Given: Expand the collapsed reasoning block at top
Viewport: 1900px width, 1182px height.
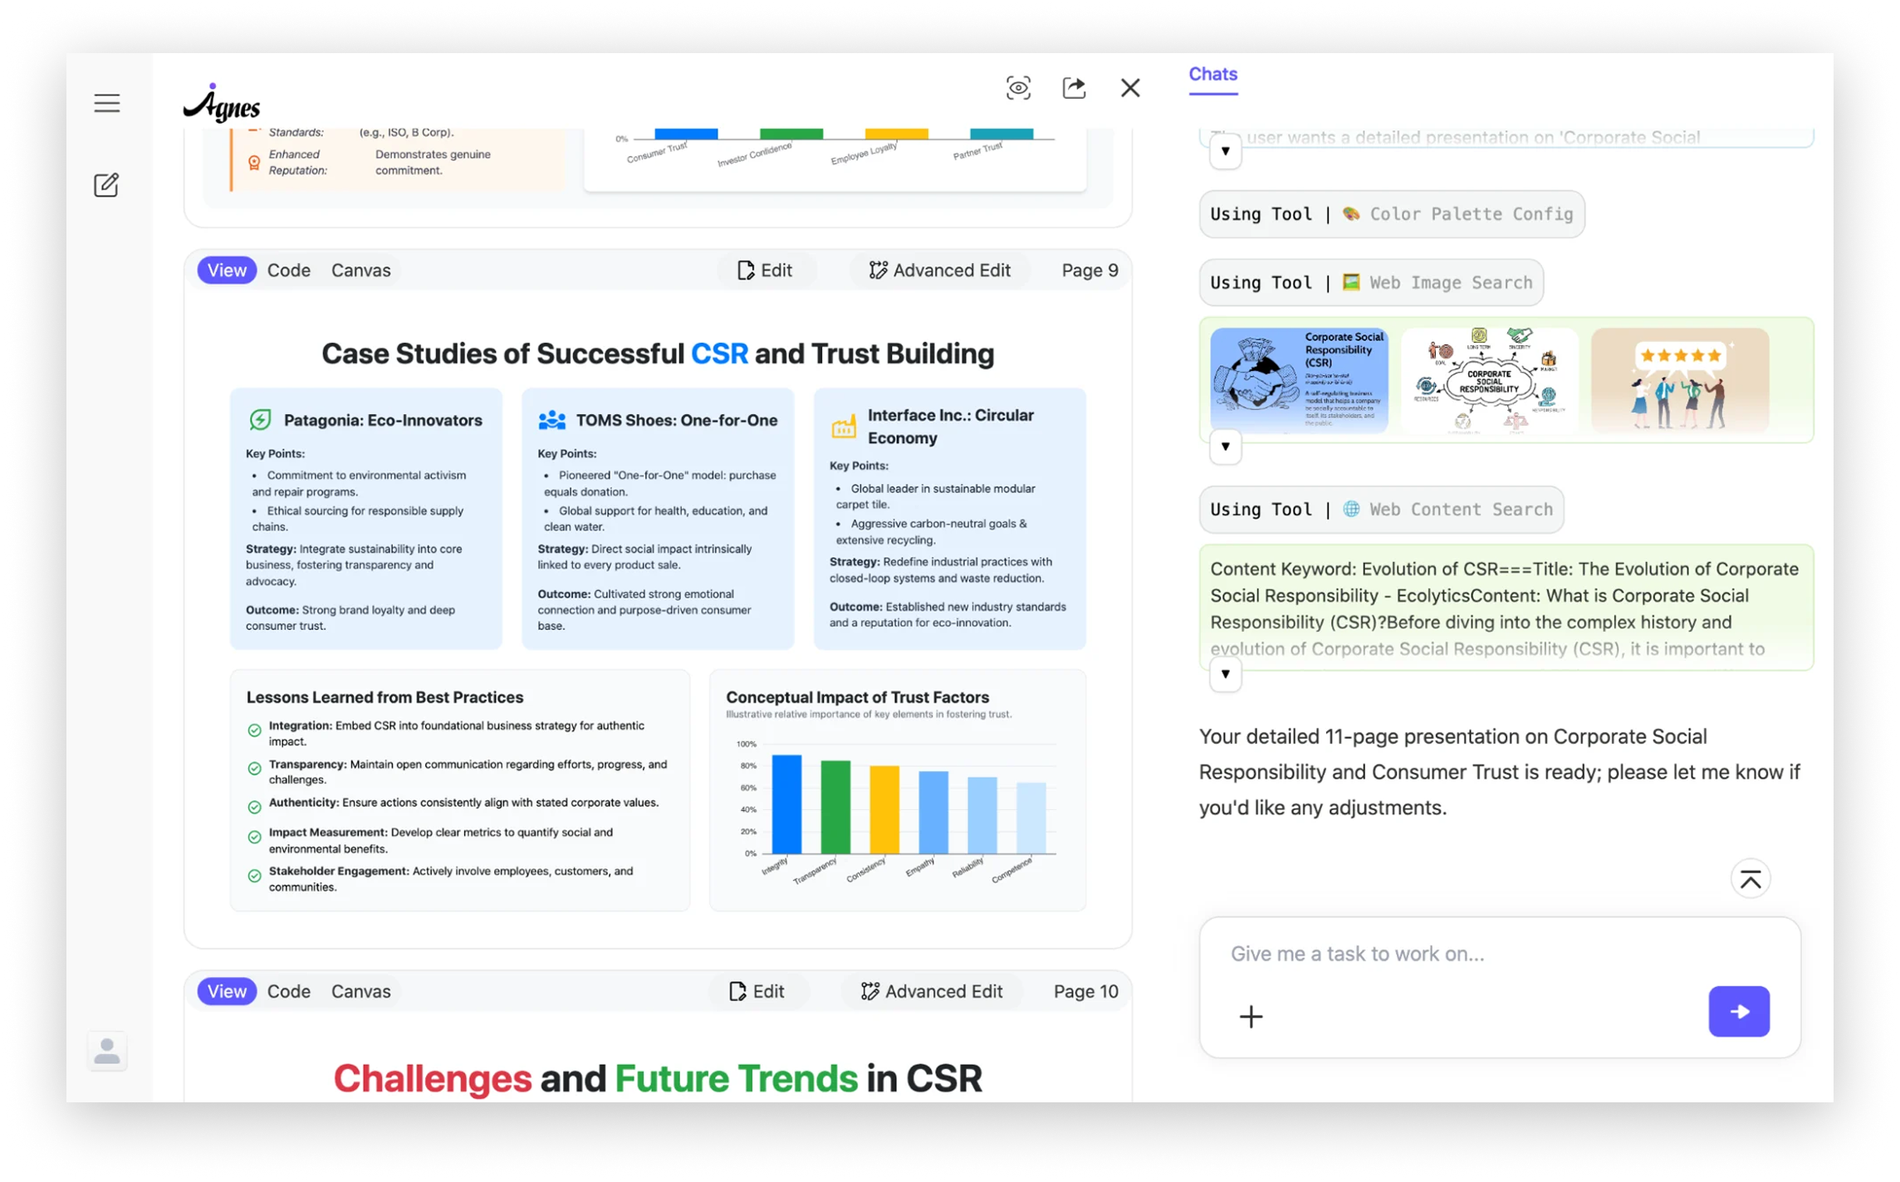Looking at the screenshot, I should [x=1225, y=151].
